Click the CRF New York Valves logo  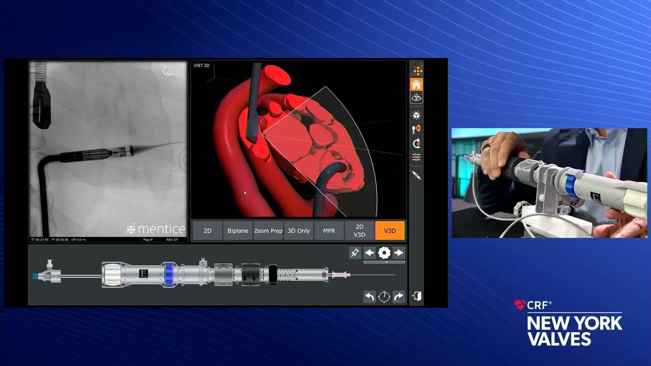click(568, 323)
